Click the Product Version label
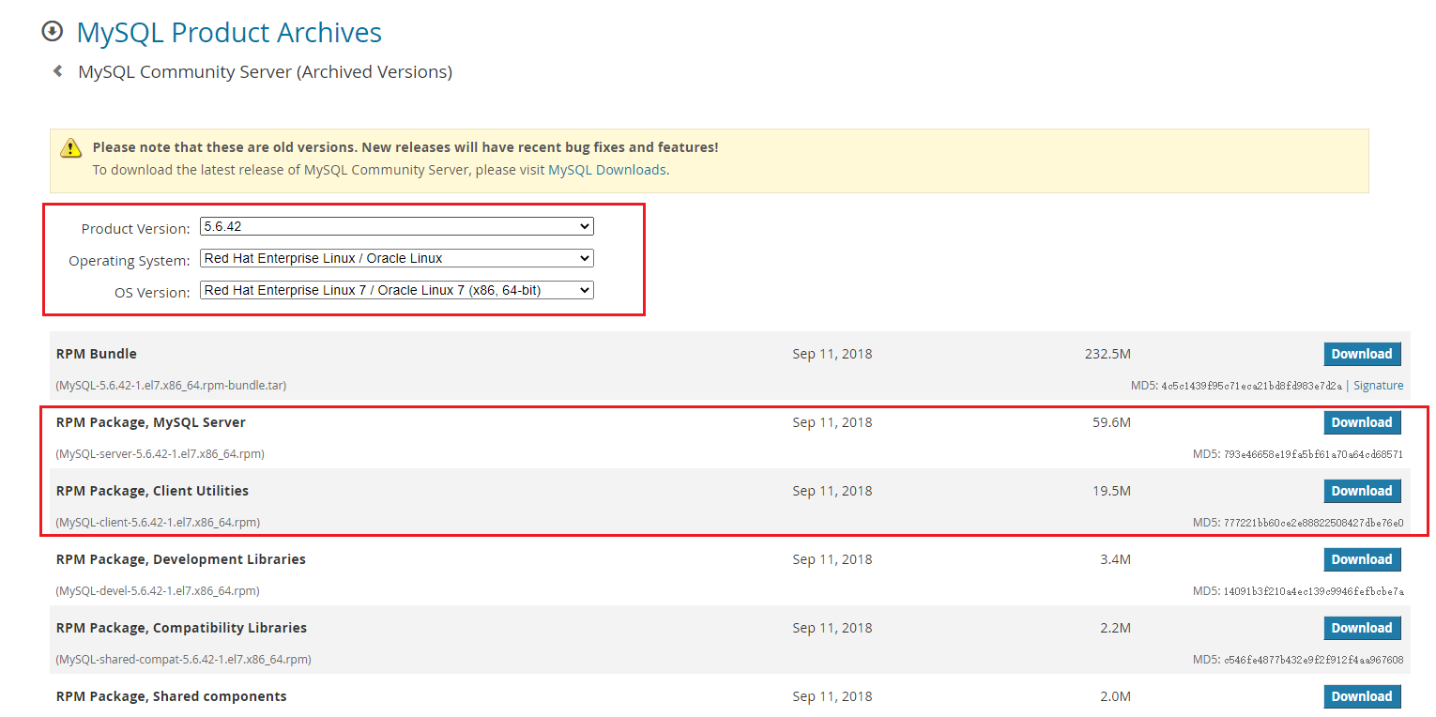 click(x=135, y=228)
